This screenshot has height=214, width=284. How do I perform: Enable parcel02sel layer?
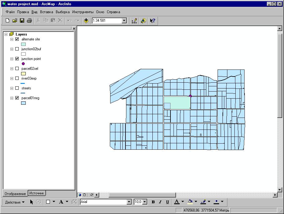tap(17, 69)
